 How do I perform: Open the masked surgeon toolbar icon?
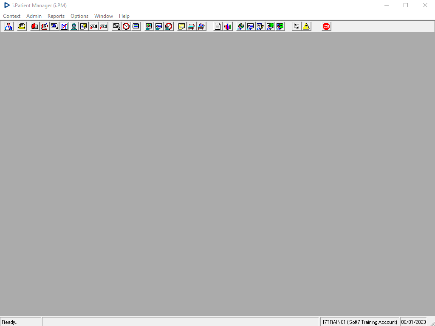click(x=74, y=26)
